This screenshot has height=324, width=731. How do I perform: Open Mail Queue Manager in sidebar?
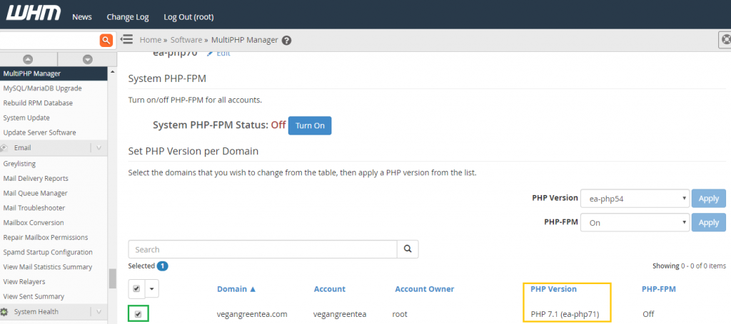point(35,194)
